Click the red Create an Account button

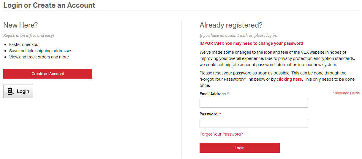point(48,74)
